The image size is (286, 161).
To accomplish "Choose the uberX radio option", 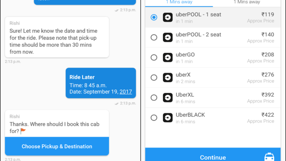I will [154, 78].
